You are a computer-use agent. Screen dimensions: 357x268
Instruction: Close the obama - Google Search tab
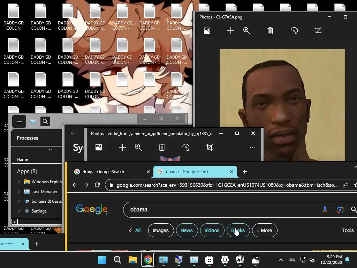coord(231,172)
